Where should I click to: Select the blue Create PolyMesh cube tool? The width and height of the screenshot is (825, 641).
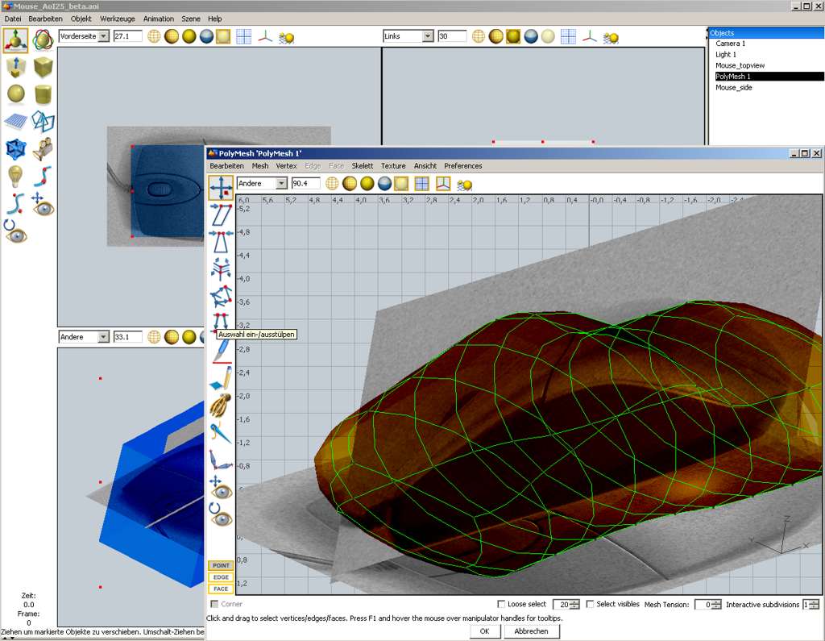coord(16,149)
